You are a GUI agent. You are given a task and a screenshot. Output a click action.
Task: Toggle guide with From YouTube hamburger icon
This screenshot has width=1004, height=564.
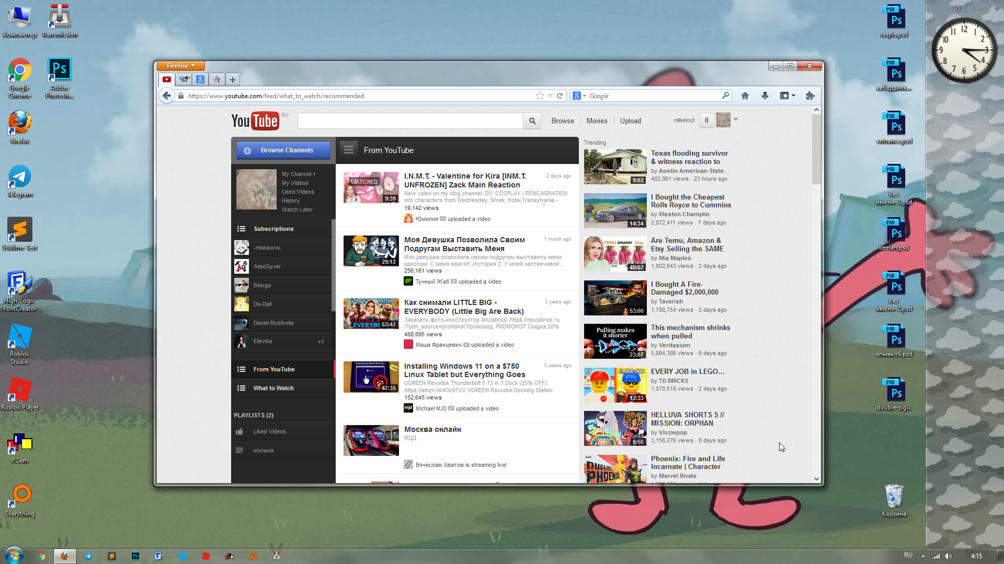[x=349, y=150]
